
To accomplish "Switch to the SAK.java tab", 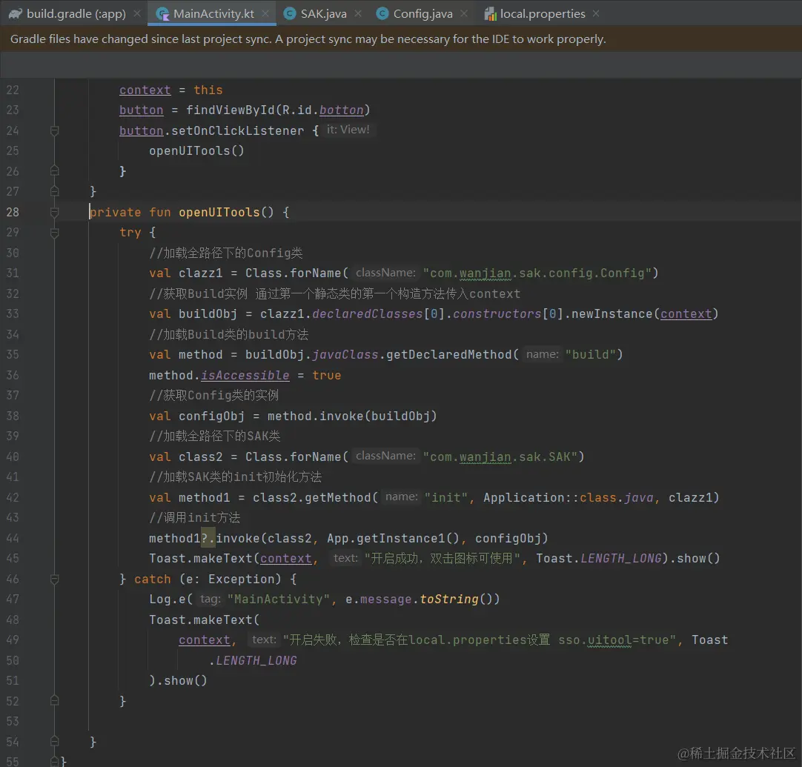I will pos(323,13).
